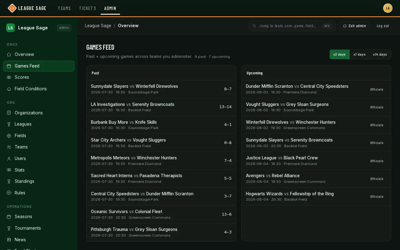
Task: Open Officials for Vought Sluggers vs Grey Sloan
Action: tap(377, 107)
